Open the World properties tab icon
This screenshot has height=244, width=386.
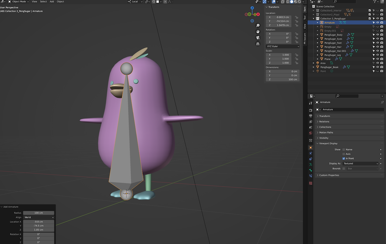(311, 133)
